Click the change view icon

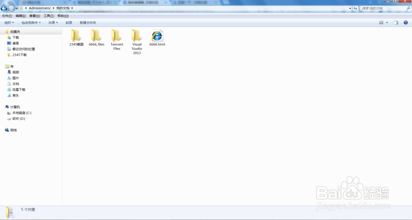(x=381, y=23)
